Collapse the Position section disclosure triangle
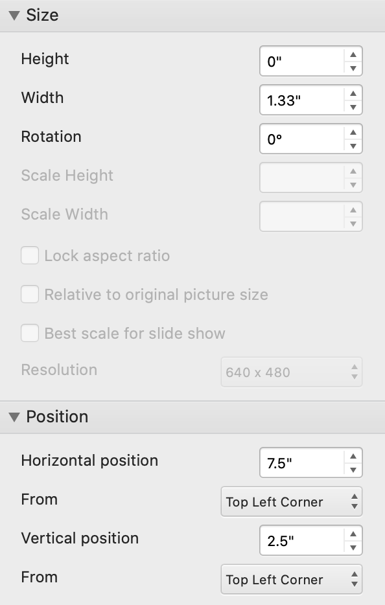This screenshot has height=605, width=385. pyautogui.click(x=14, y=417)
